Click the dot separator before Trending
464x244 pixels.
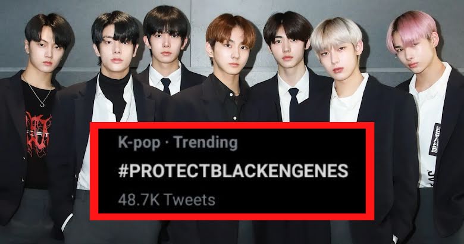point(167,143)
